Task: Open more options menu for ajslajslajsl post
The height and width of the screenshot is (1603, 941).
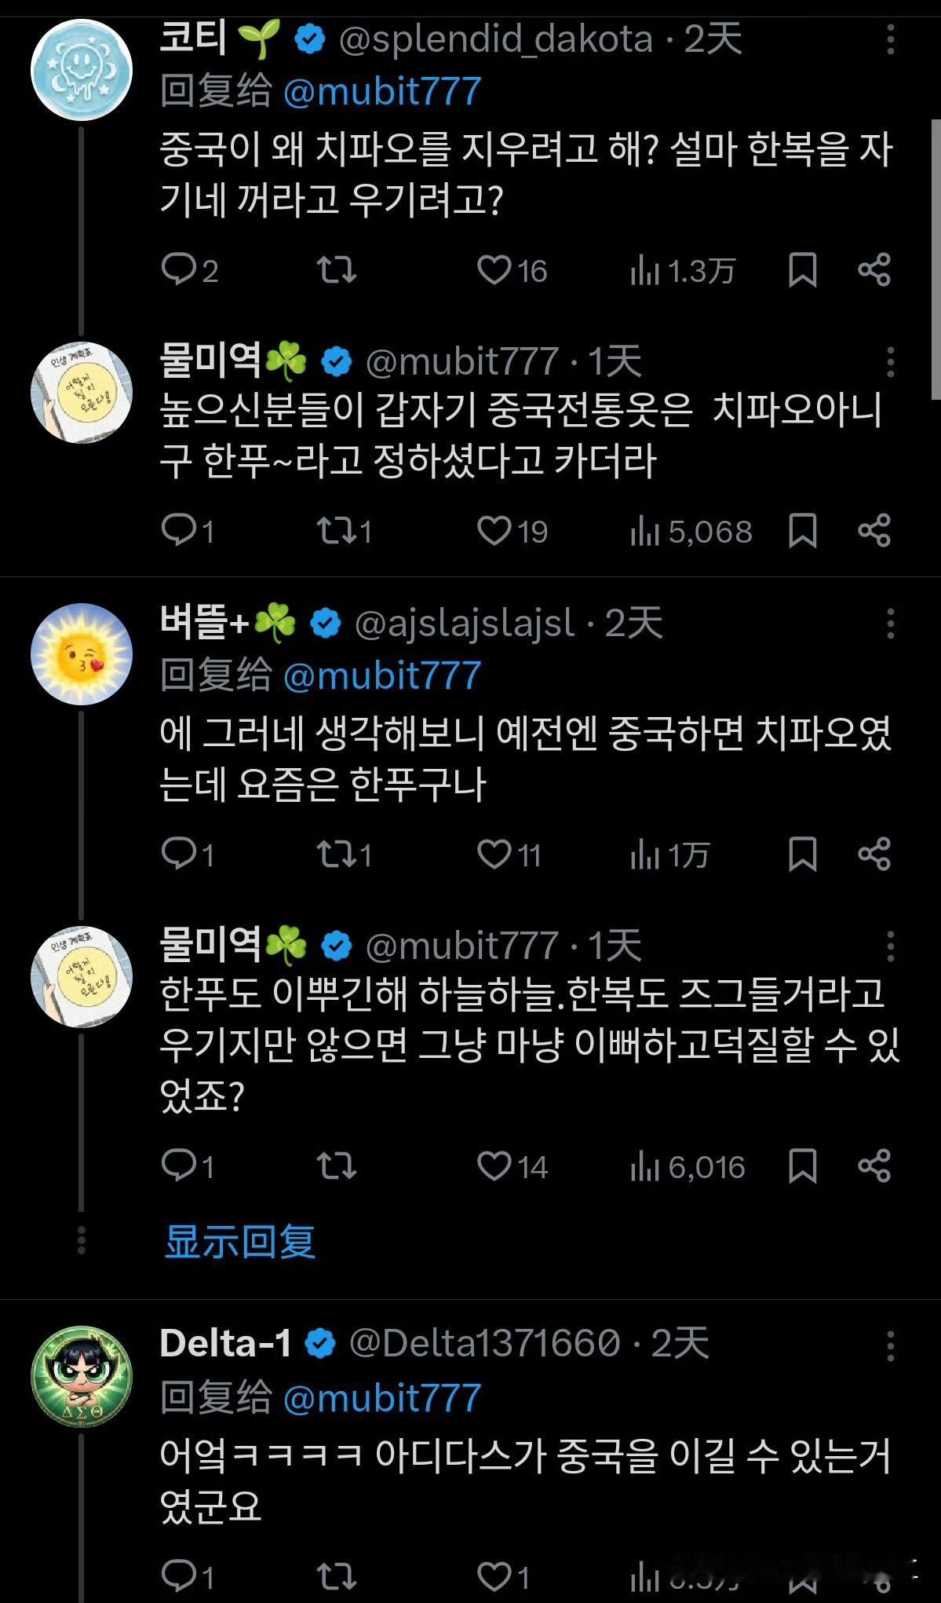Action: (x=891, y=624)
